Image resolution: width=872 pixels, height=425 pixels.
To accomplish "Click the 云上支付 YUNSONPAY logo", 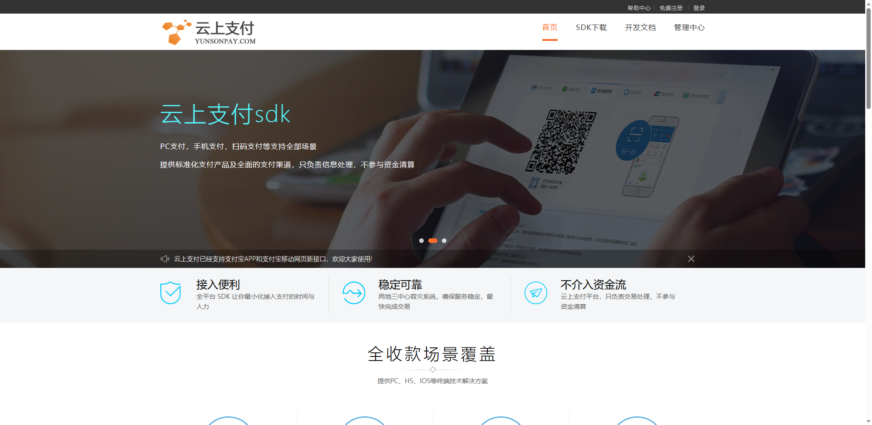I will click(209, 32).
